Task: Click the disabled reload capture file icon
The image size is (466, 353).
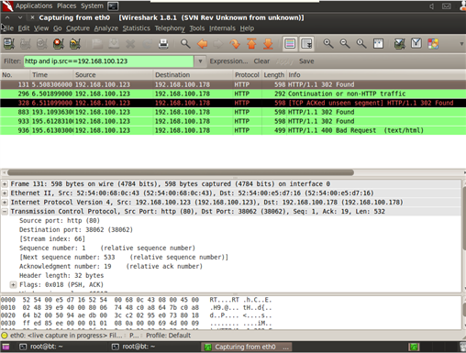Action: (x=147, y=44)
